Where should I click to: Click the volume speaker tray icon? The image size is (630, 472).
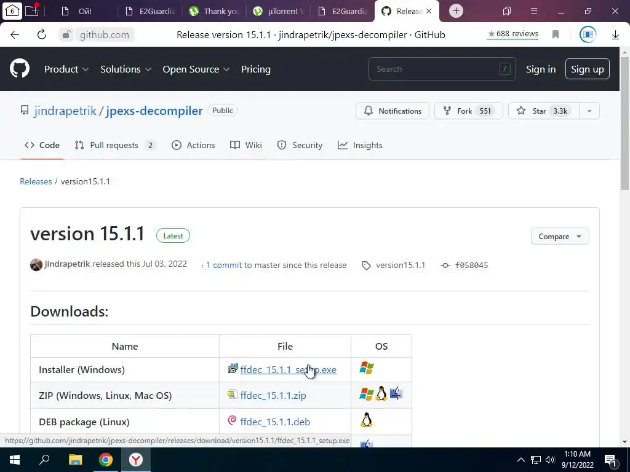[550, 460]
